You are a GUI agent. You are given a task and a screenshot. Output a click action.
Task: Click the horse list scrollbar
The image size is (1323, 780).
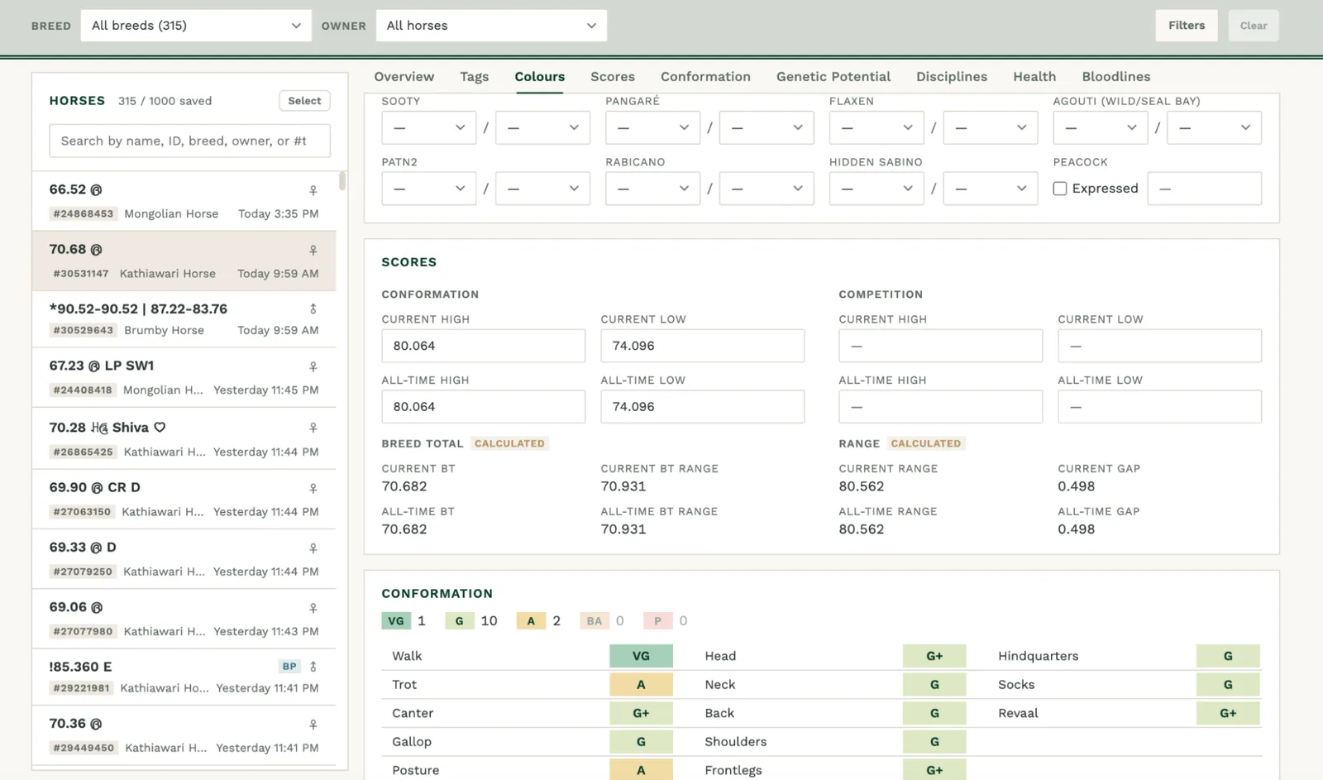pos(342,181)
